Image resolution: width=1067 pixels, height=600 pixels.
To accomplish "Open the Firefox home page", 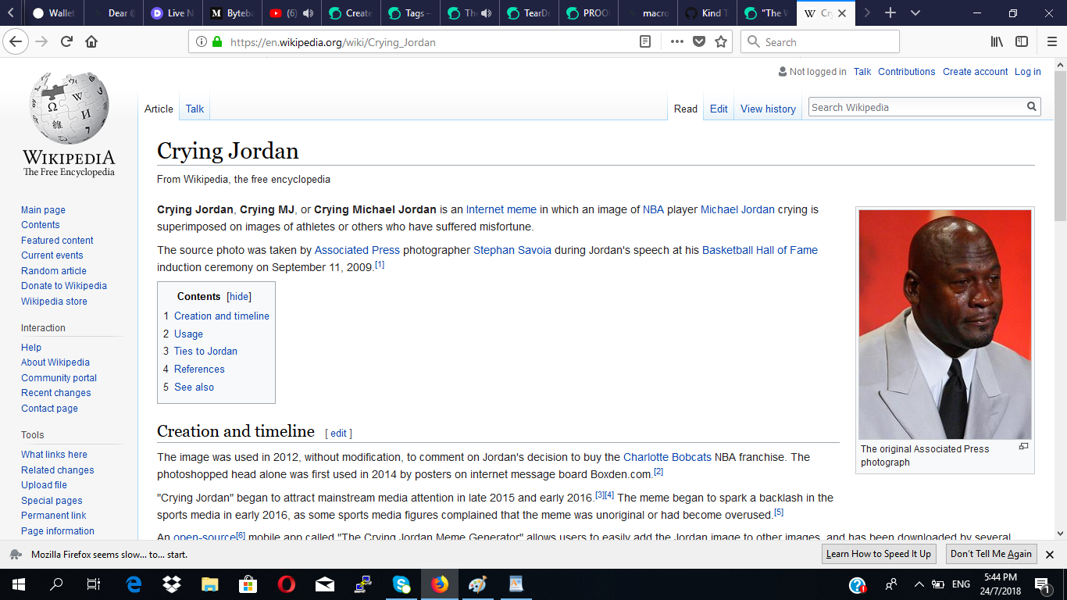I will click(91, 41).
